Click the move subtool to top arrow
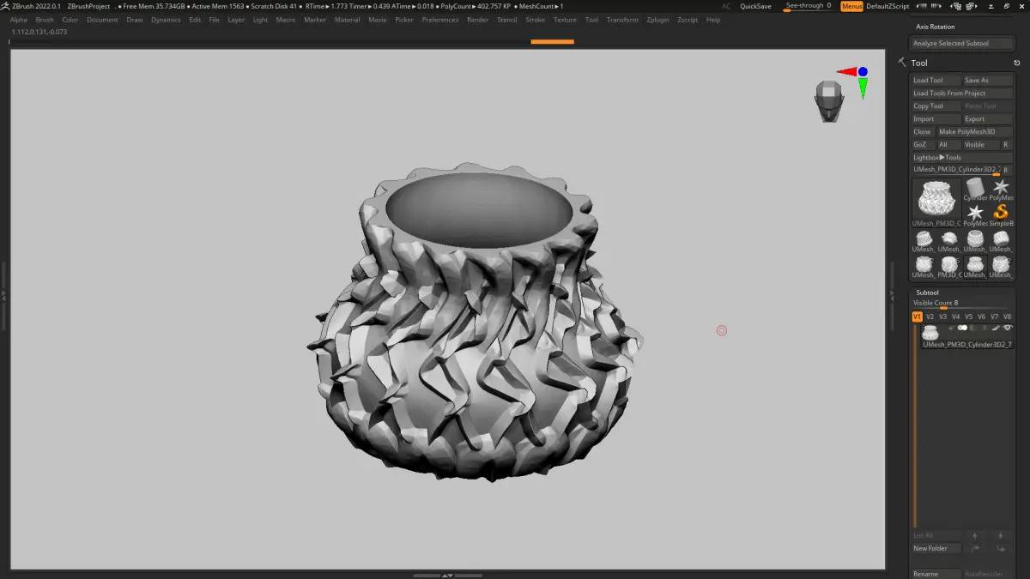Screen dimensions: 1030x579 975,549
